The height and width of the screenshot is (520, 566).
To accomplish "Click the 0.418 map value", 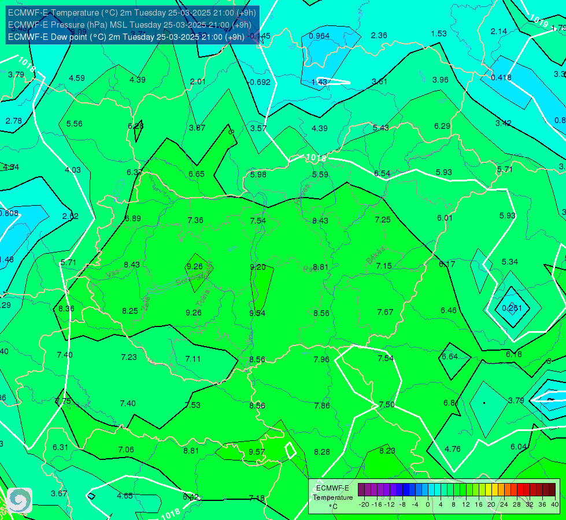I will 501,77.
